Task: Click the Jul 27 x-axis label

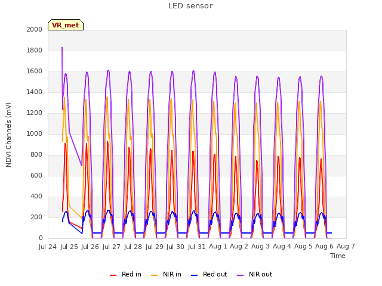Action: 112,247
